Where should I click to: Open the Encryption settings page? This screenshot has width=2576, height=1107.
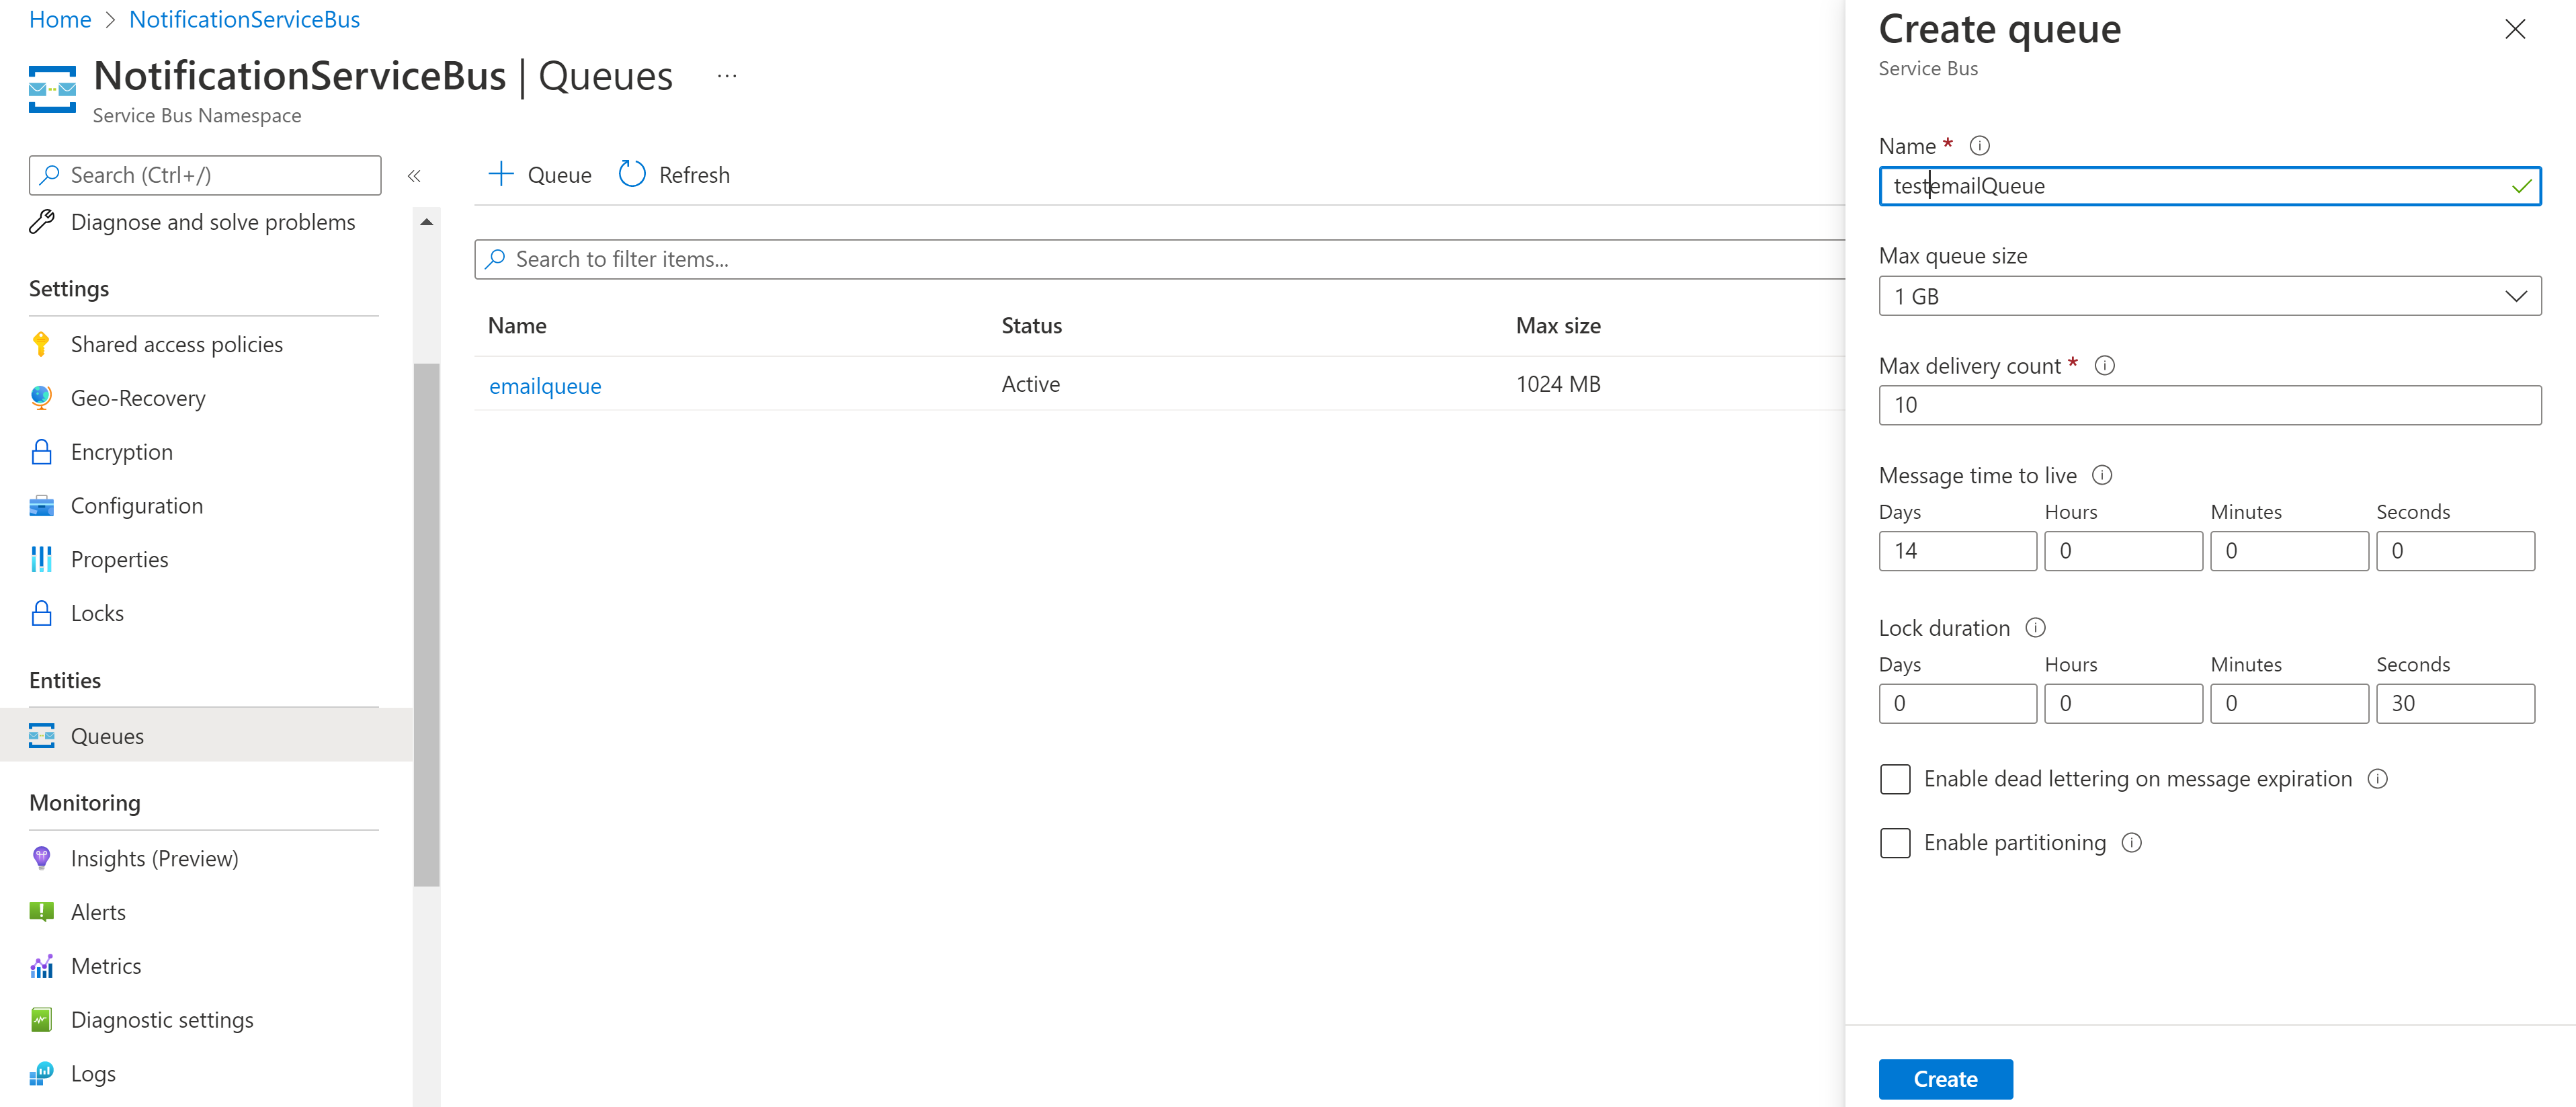point(121,451)
